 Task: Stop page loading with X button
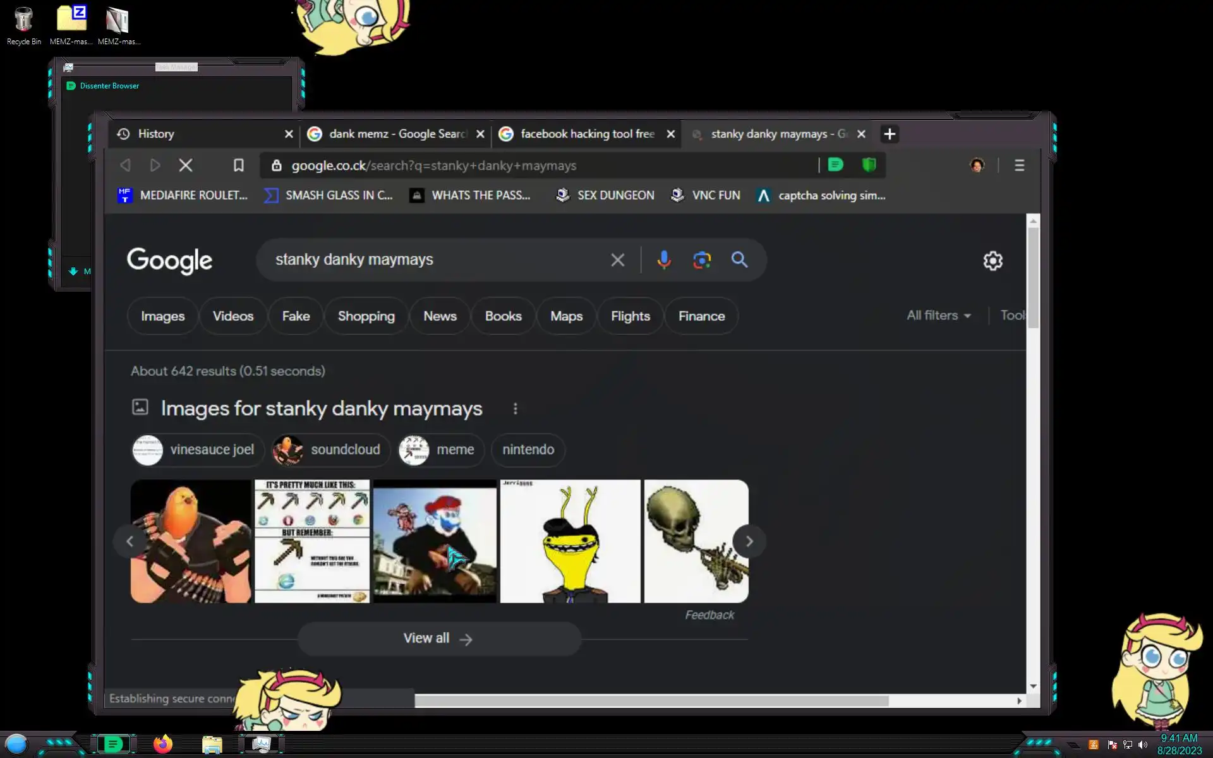(x=186, y=165)
